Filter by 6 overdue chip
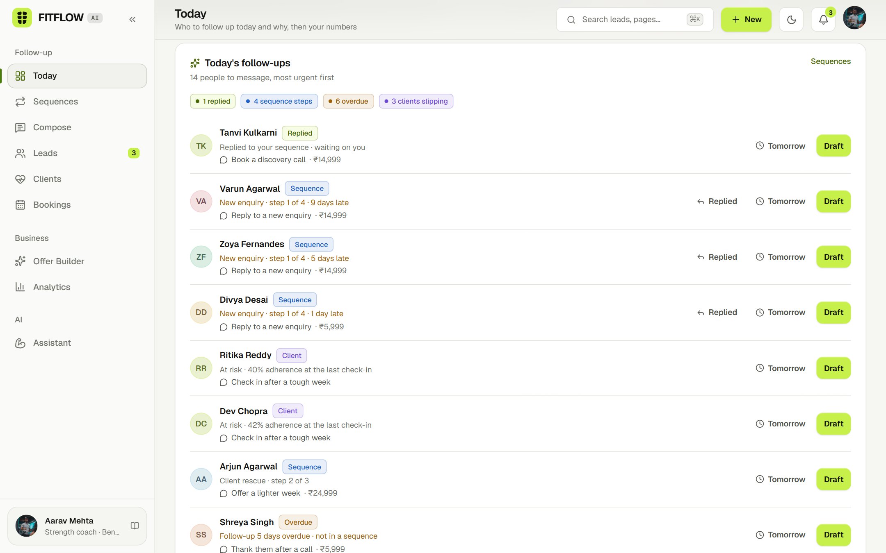886x553 pixels. click(348, 101)
